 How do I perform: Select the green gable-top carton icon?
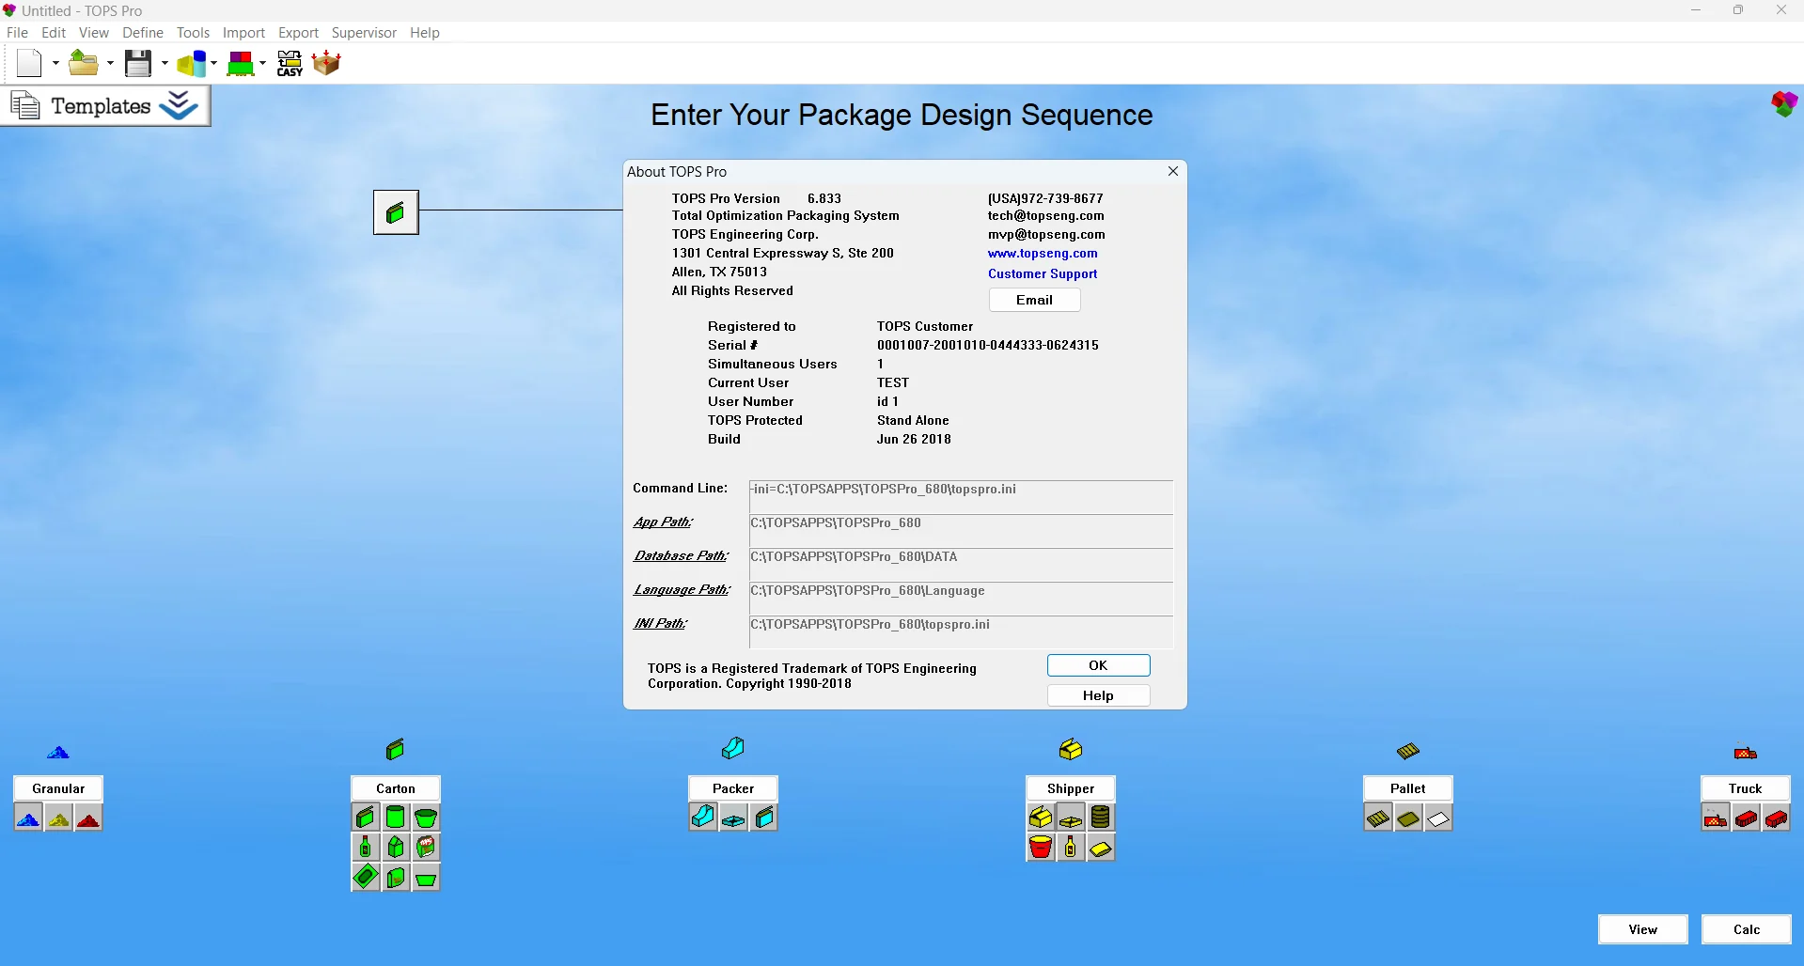[x=396, y=848]
